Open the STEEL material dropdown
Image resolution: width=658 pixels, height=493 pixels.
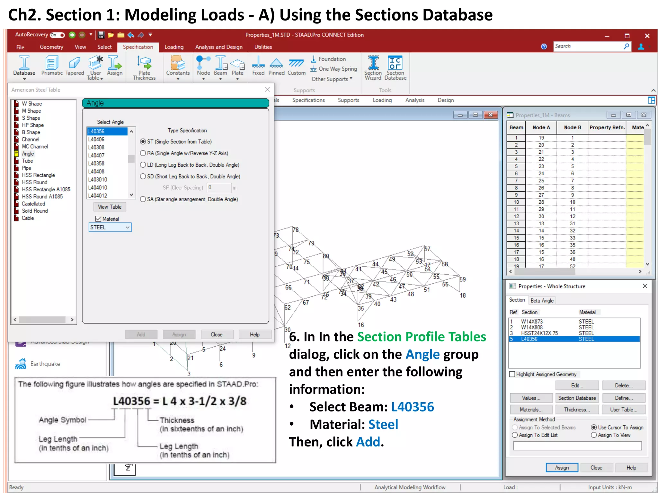pyautogui.click(x=127, y=228)
